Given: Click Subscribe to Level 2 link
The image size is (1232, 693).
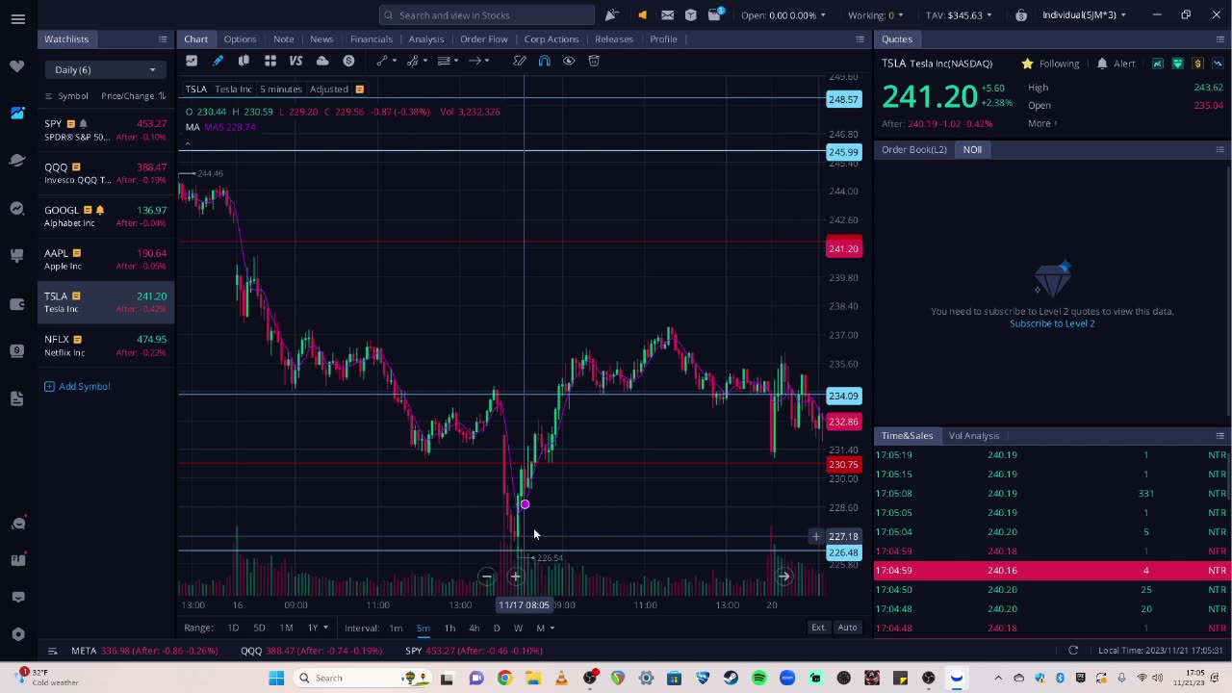Looking at the screenshot, I should coord(1052,323).
